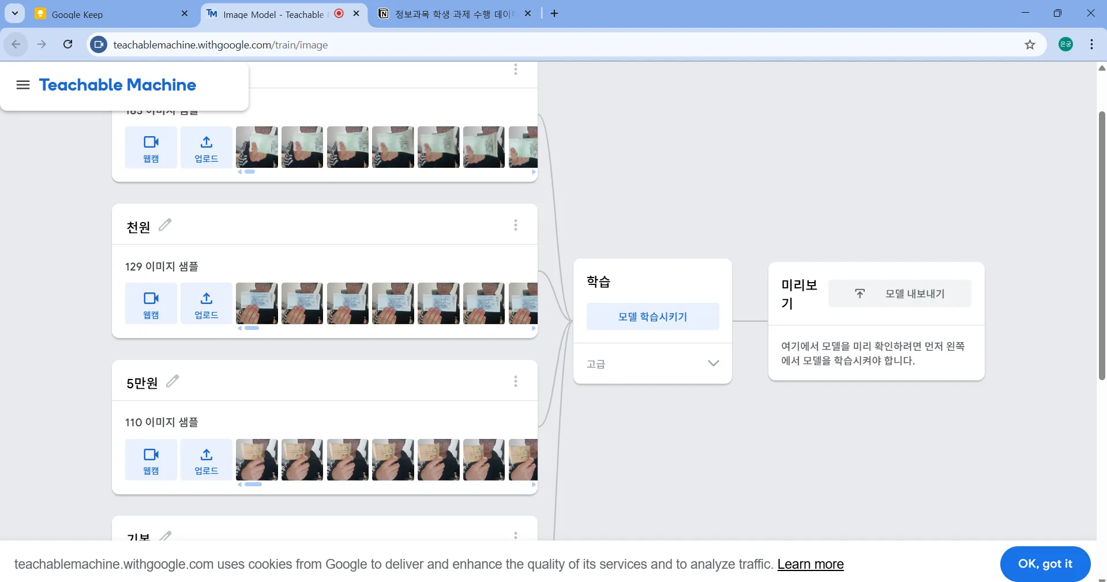This screenshot has width=1107, height=582.
Task: Click the 5만원 class title
Action: [x=142, y=383]
